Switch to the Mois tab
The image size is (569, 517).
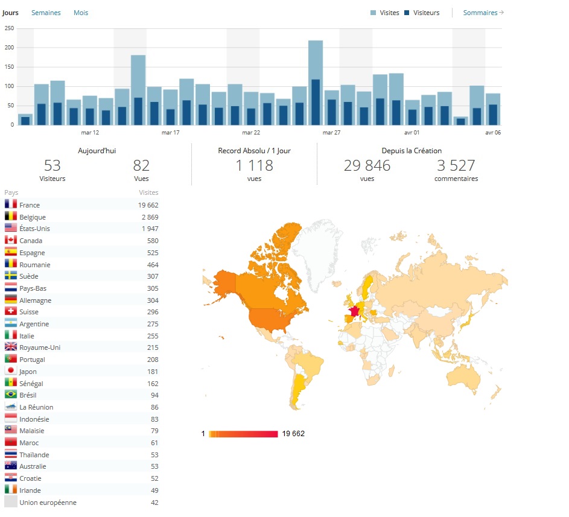pyautogui.click(x=81, y=13)
